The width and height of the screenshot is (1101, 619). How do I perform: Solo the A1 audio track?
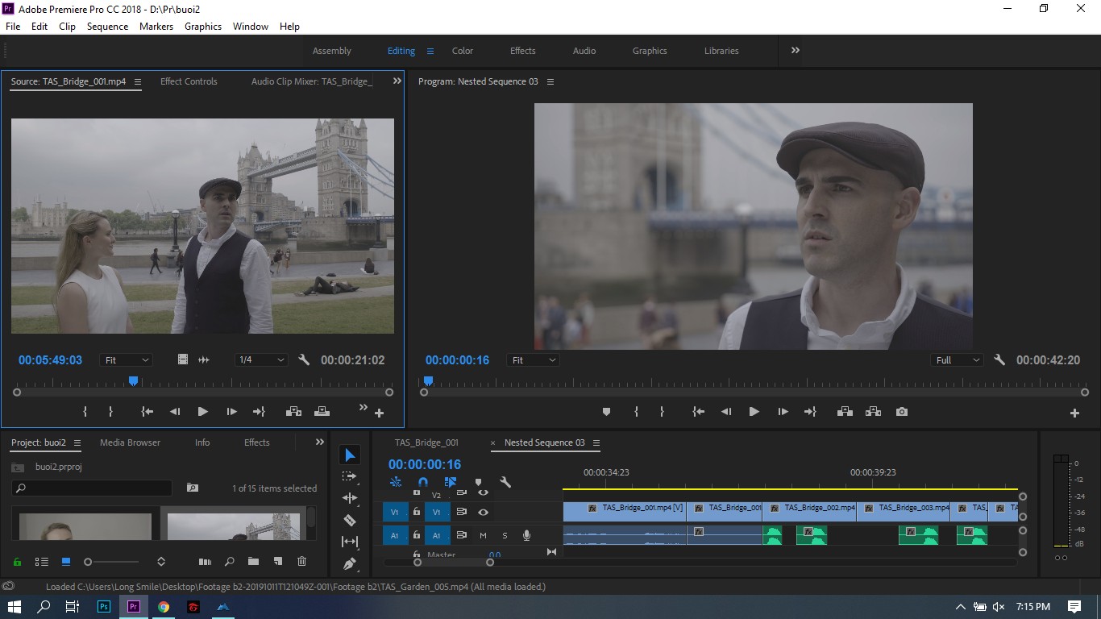tap(505, 535)
